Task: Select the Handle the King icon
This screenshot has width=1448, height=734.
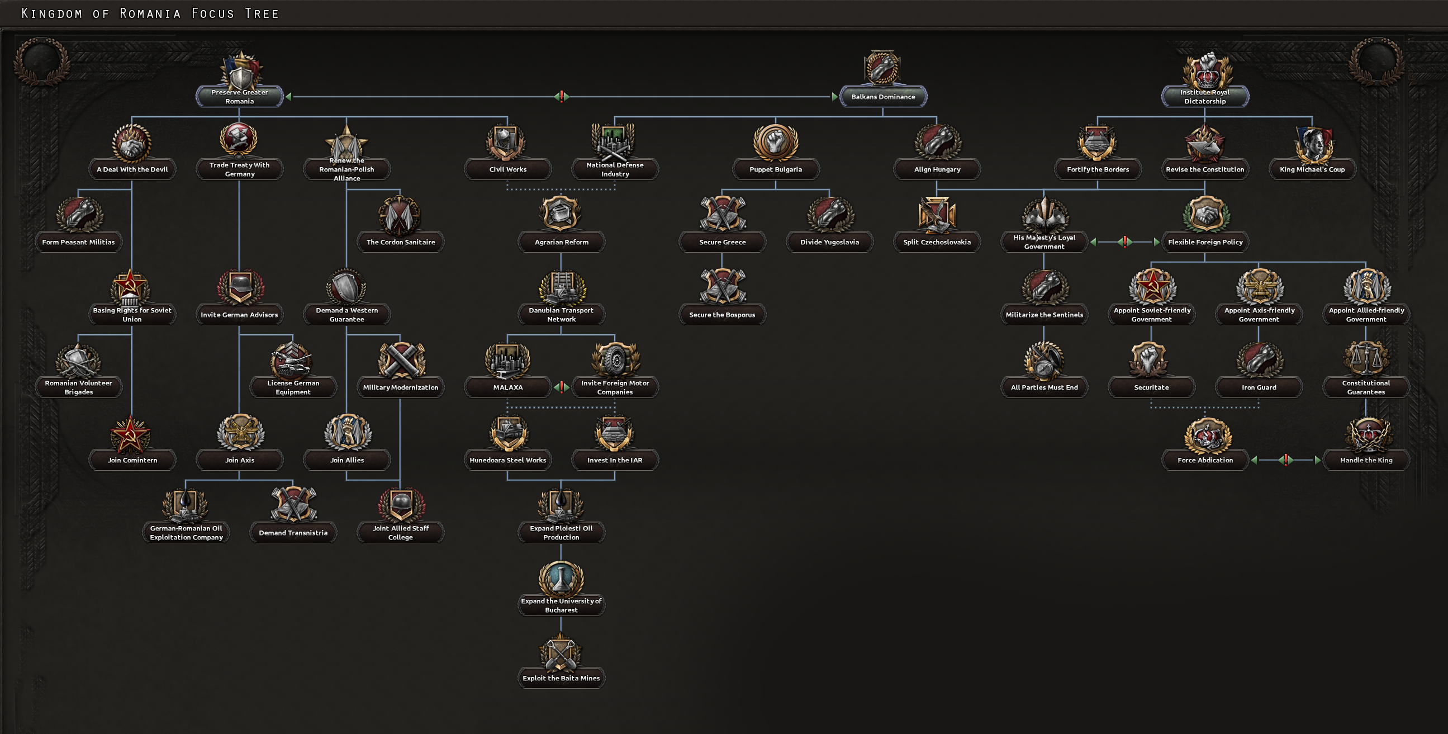Action: (1368, 434)
